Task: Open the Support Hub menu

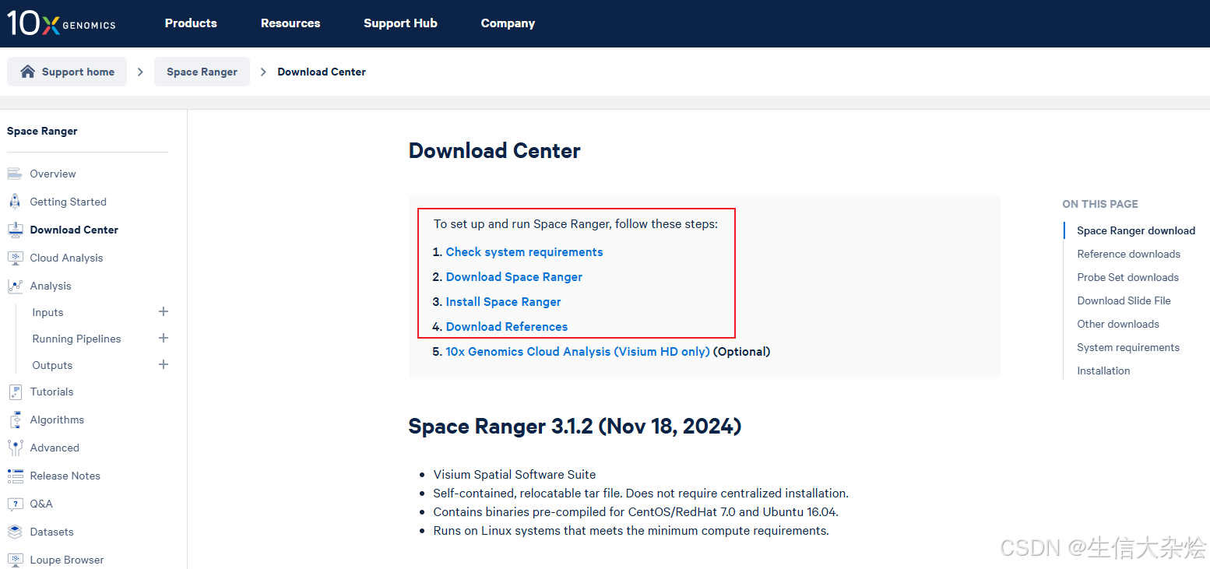Action: point(400,23)
